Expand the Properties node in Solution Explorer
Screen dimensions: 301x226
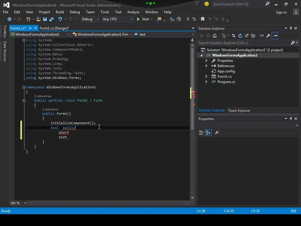[x=206, y=61]
